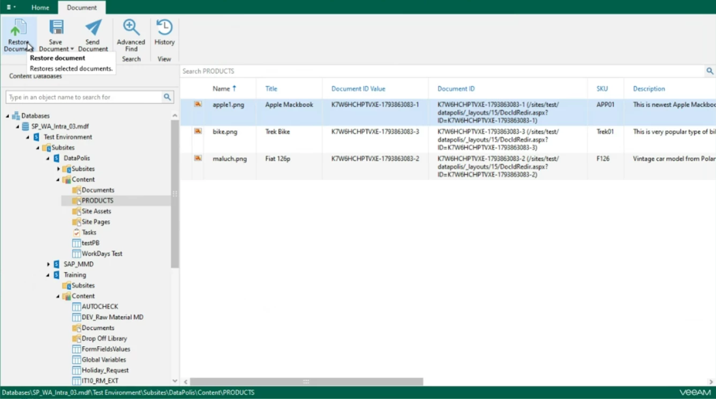Open the Save Document dropdown arrow

(x=72, y=49)
